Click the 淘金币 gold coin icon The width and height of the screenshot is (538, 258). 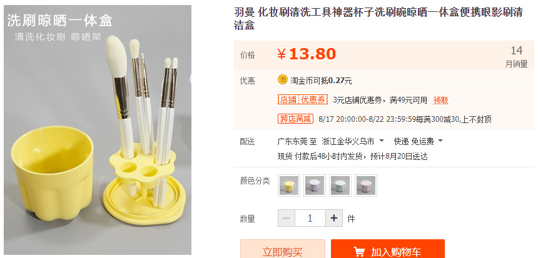click(x=282, y=79)
